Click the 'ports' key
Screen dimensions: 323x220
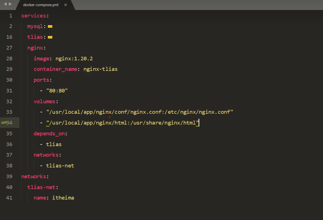click(41, 80)
